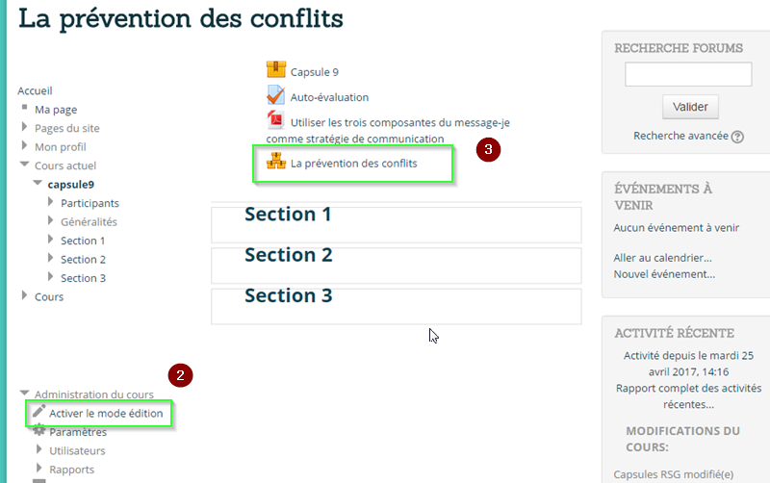Click the pencil icon for edit mode
Image resolution: width=770 pixels, height=483 pixels.
coord(38,412)
